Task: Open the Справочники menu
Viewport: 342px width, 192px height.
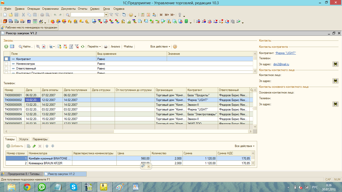Action: tap(50, 9)
